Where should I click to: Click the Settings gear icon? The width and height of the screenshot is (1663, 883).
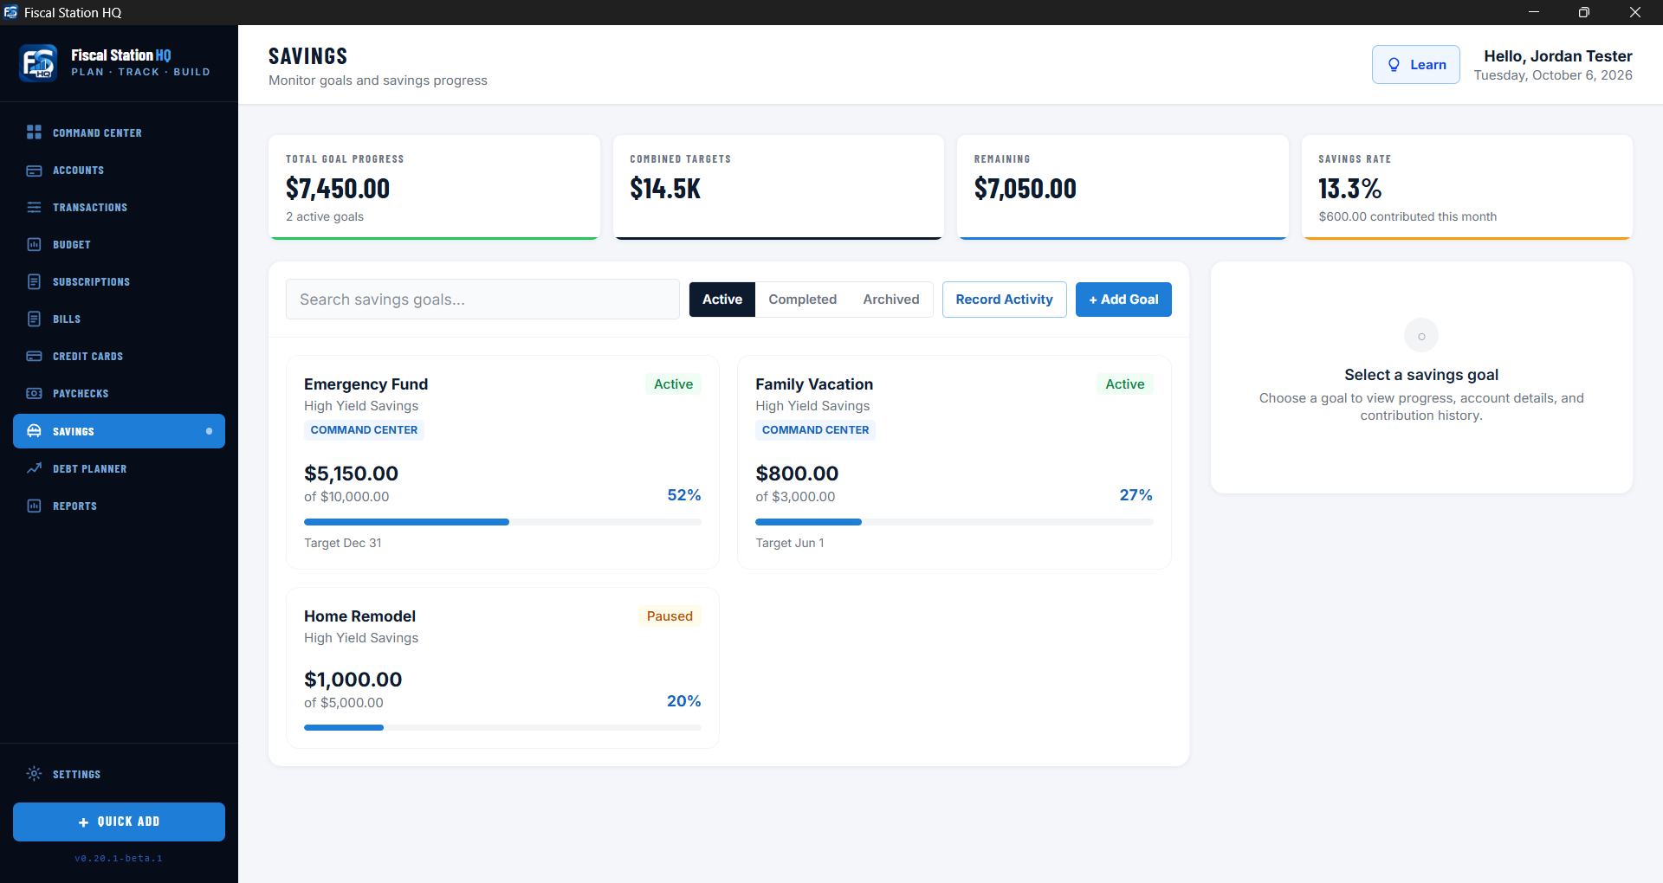point(34,774)
